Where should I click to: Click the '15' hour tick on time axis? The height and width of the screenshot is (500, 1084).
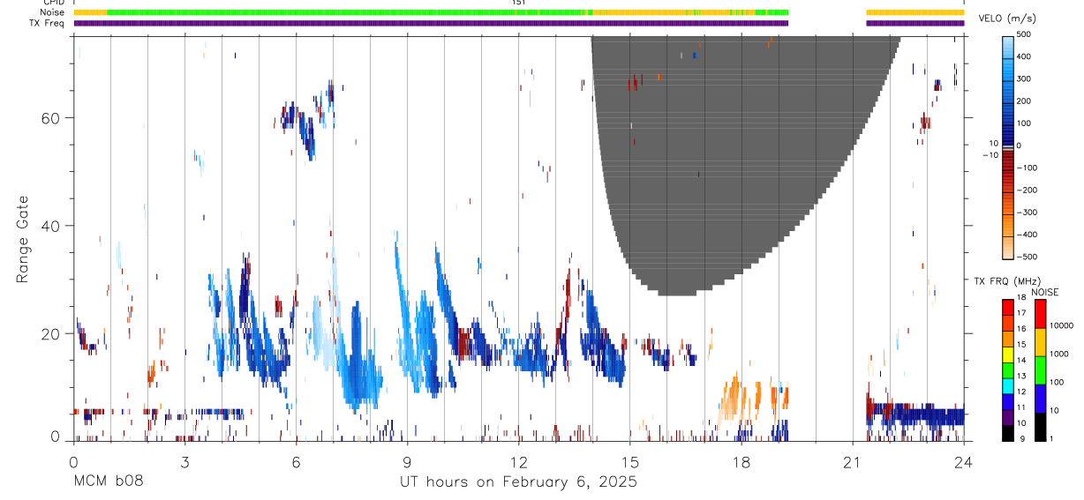click(630, 462)
